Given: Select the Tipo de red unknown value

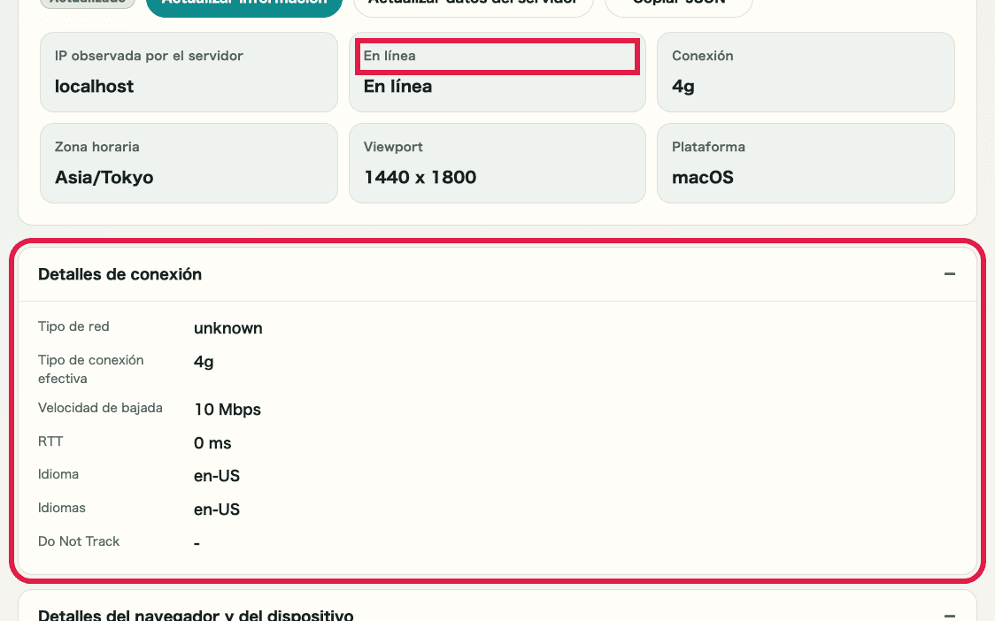Looking at the screenshot, I should point(228,327).
